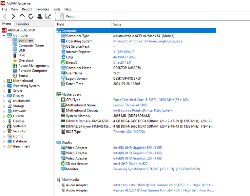The height and width of the screenshot is (196, 250).
Task: Open the Tools menu
Action: (x=57, y=9)
